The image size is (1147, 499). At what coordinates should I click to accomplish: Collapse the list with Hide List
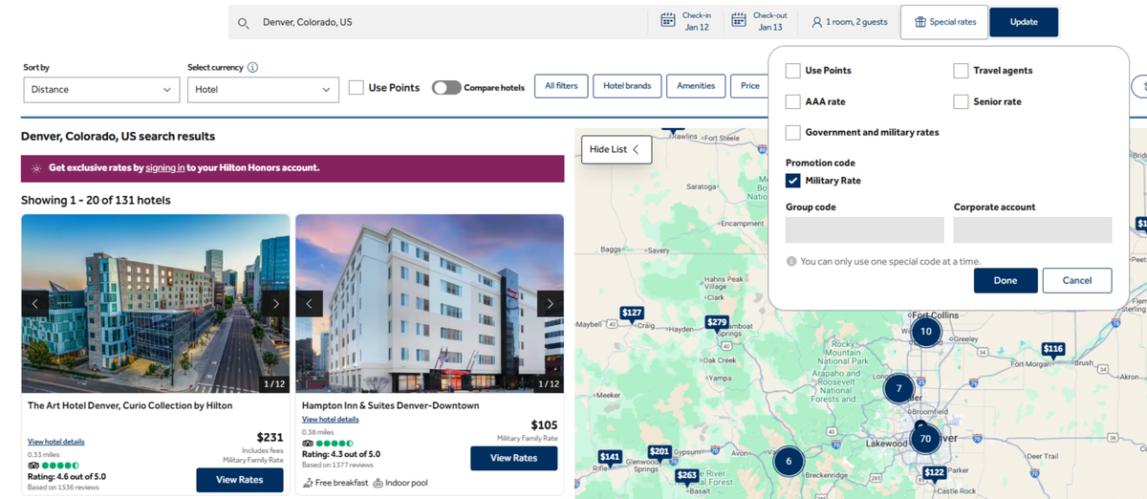[616, 149]
